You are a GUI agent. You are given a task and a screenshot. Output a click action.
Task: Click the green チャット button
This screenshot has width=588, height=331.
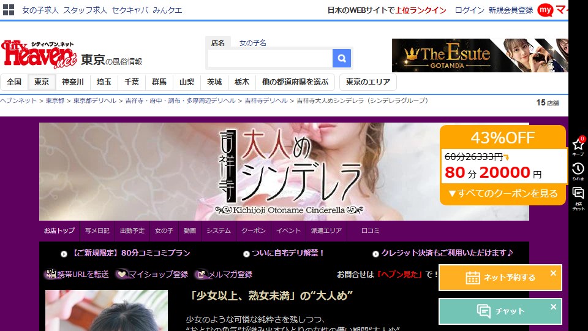500,311
